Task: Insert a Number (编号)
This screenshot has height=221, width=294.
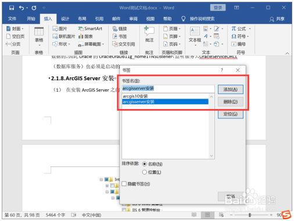Action: pyautogui.click(x=238, y=44)
